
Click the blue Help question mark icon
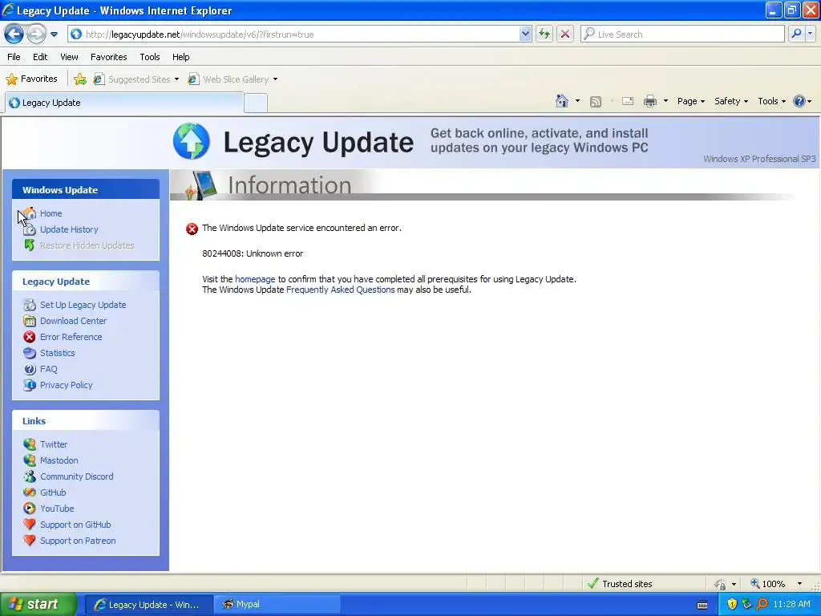799,101
